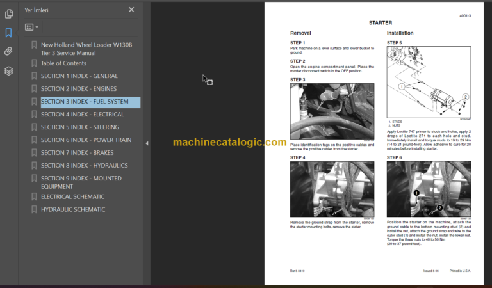
Task: Click the STEP 4 starter mounting photo
Action: tap(332, 189)
